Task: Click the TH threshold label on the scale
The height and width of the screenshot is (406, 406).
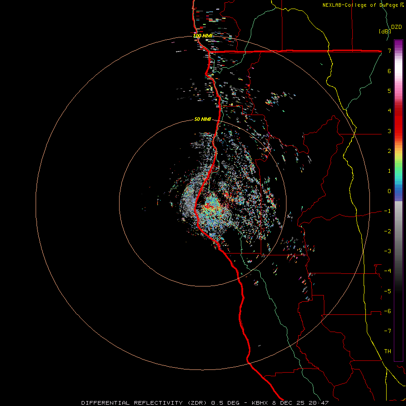Action: point(388,351)
